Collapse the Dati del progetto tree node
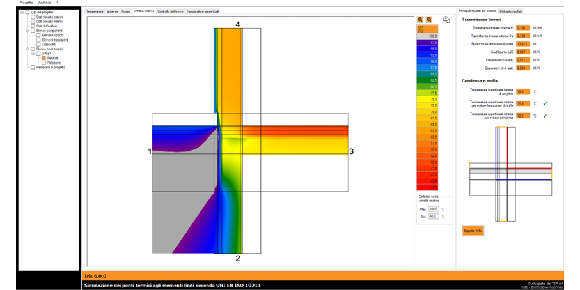This screenshot has height=290, width=580. (x=22, y=12)
